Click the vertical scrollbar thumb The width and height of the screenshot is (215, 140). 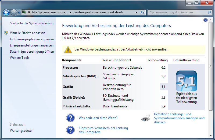coord(210,66)
